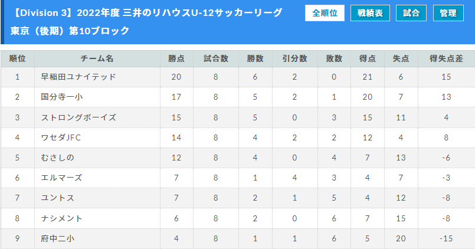The image size is (475, 249).
Task: Select team 国分寺一小
Action: [x=62, y=97]
